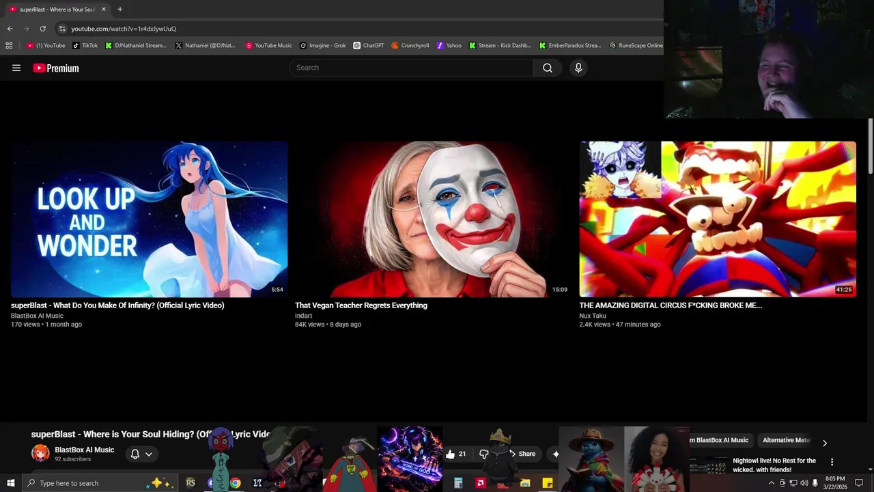The height and width of the screenshot is (492, 874).
Task: Open the YouTube bookmark
Action: pos(46,46)
